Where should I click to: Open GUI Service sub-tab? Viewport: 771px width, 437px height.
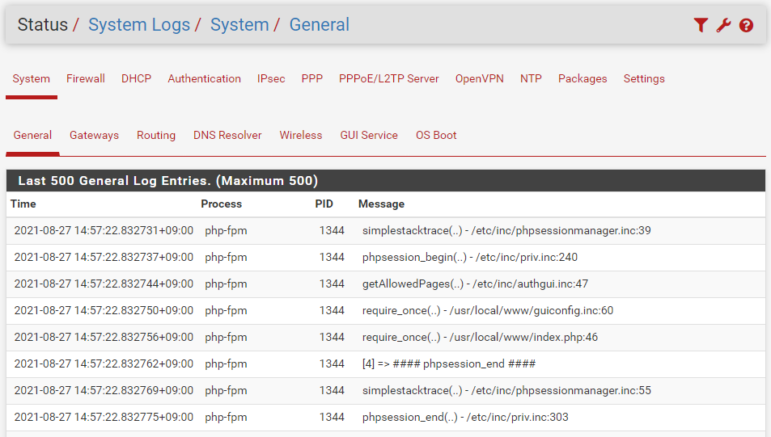point(369,135)
